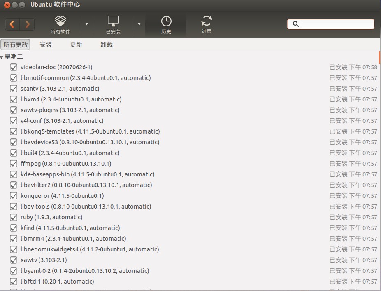This screenshot has height=291, width=381.
Task: Toggle the checkbox for libavfilter2
Action: (14, 185)
